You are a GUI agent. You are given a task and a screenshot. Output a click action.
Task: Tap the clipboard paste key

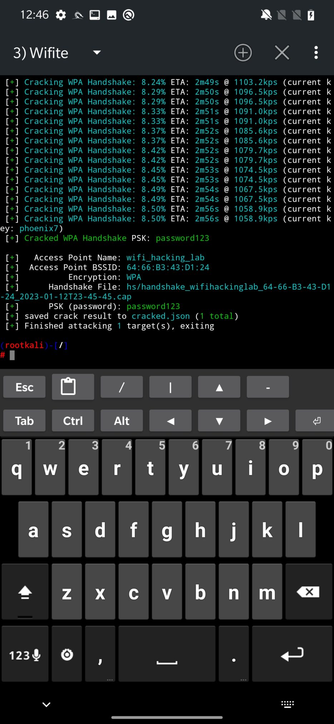(x=73, y=387)
